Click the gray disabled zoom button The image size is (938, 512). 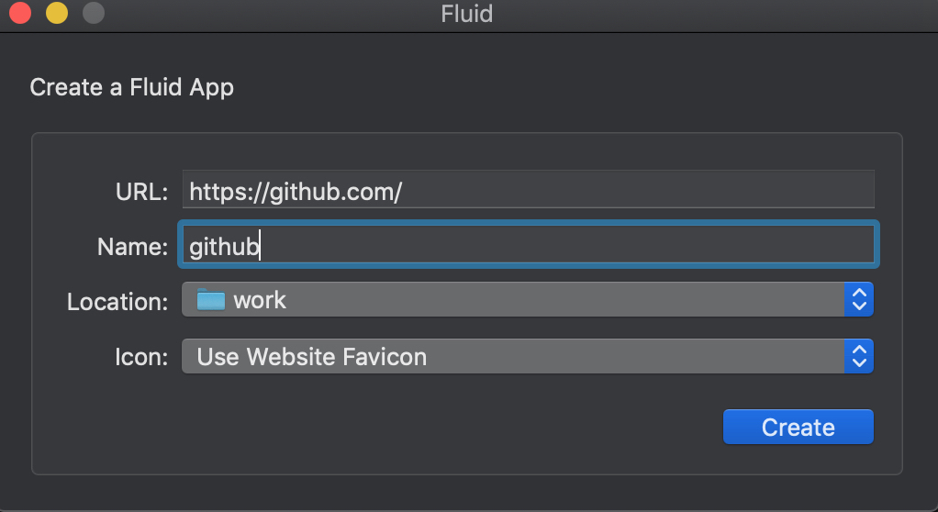pos(94,13)
